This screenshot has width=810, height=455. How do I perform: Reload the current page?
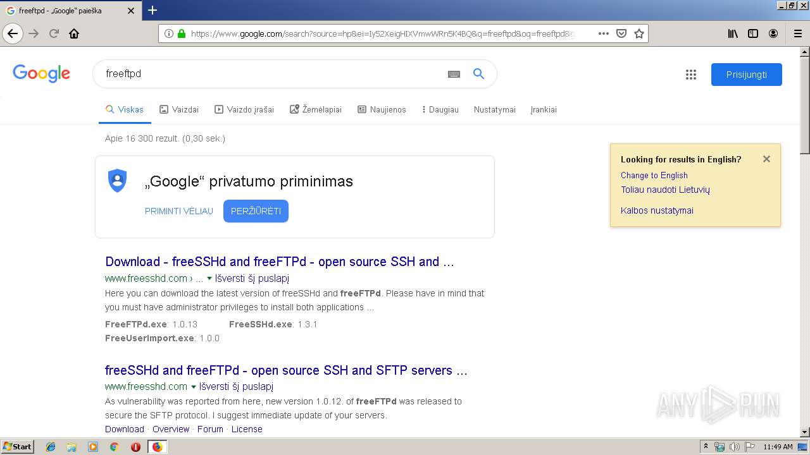(54, 33)
